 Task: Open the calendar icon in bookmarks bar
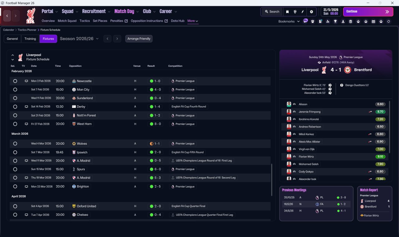373,22
